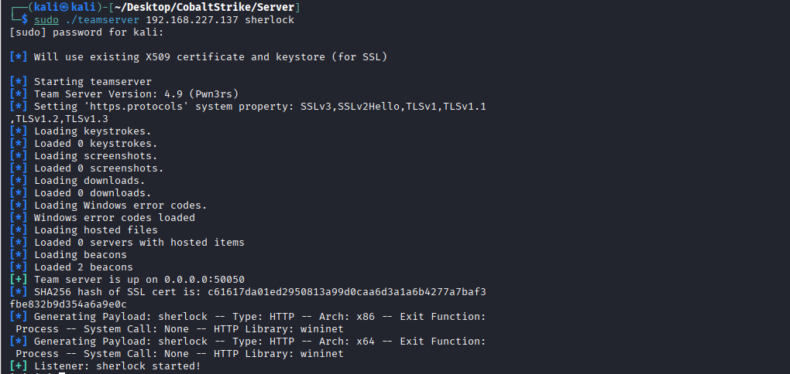Click the 'Loaded 2 beacons' line

[84, 267]
